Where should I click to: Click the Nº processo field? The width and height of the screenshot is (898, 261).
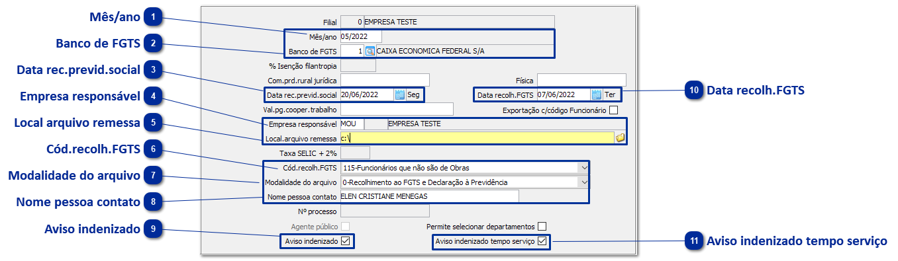coord(385,211)
